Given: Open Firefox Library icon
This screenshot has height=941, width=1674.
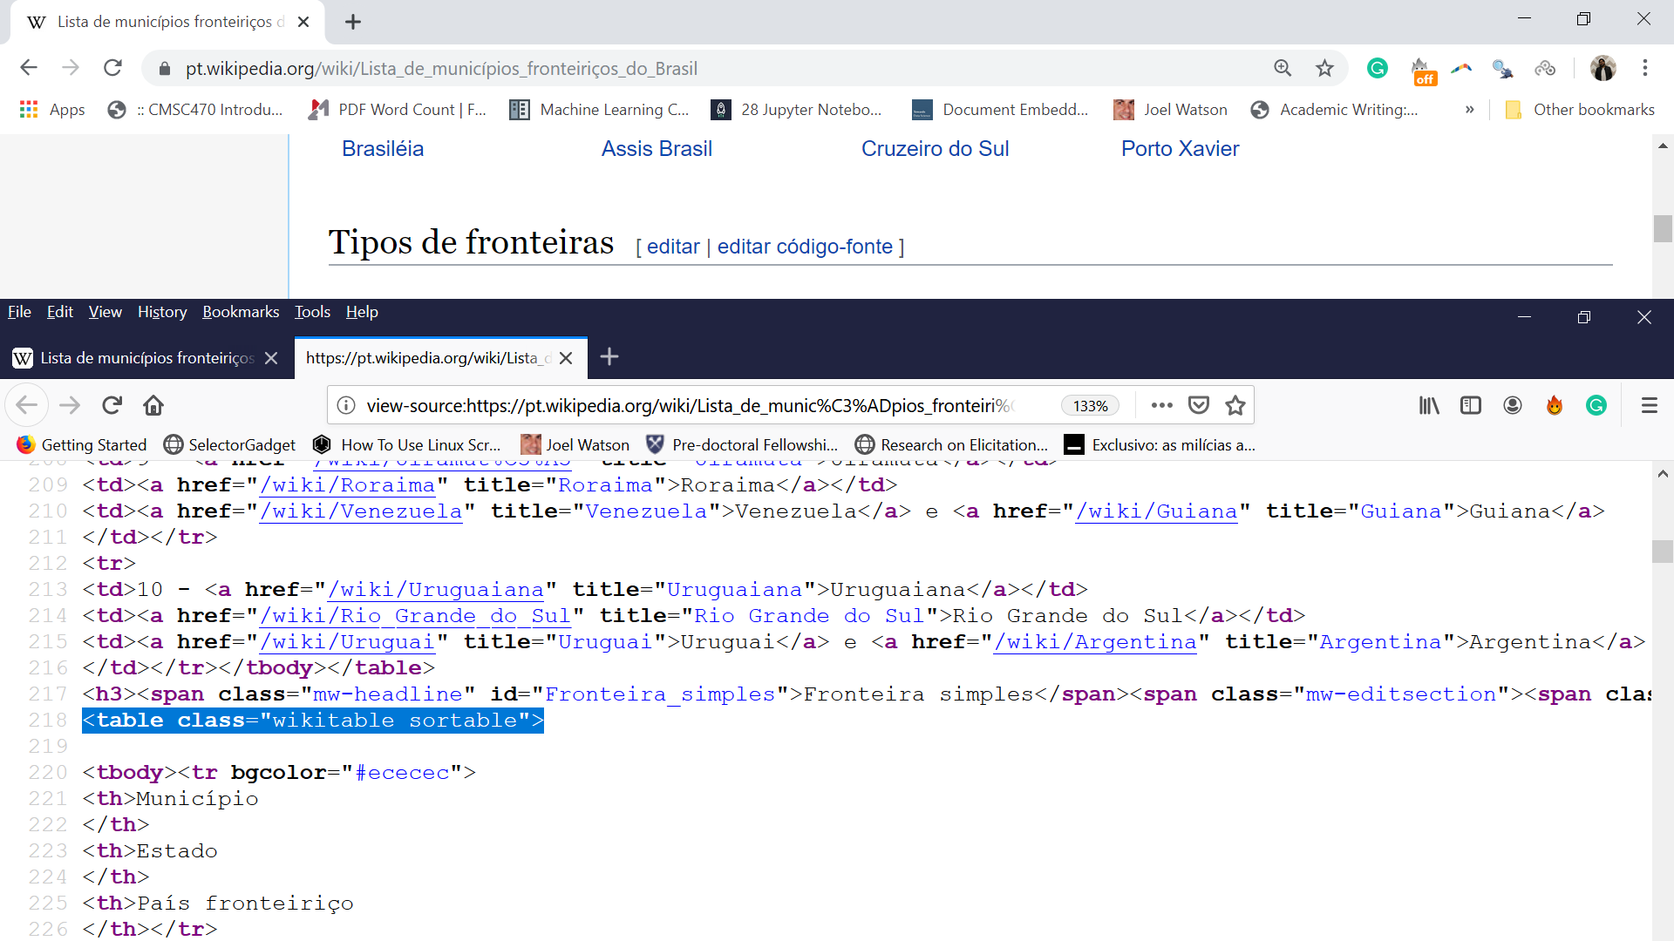Looking at the screenshot, I should (x=1429, y=405).
